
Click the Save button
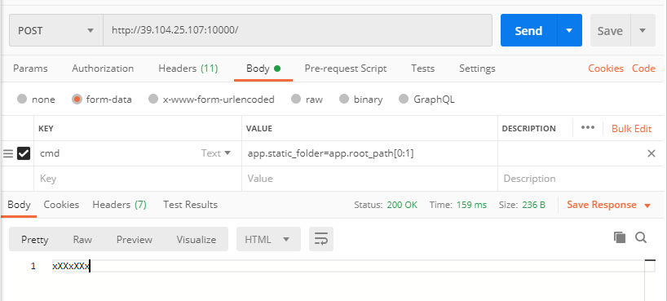[x=610, y=30]
